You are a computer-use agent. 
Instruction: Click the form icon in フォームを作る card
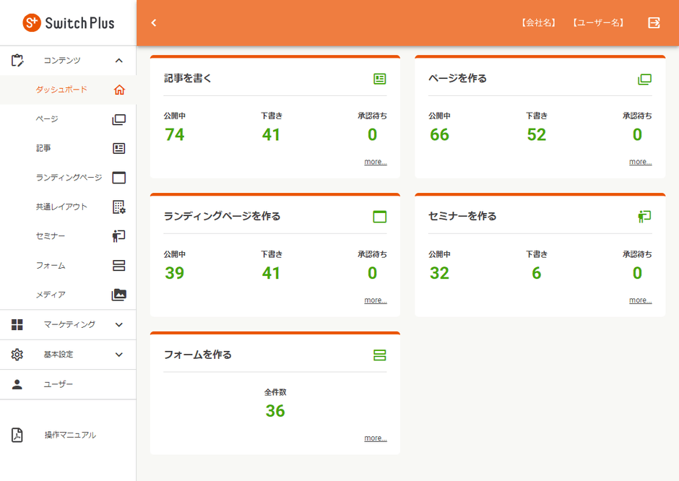pyautogui.click(x=380, y=355)
